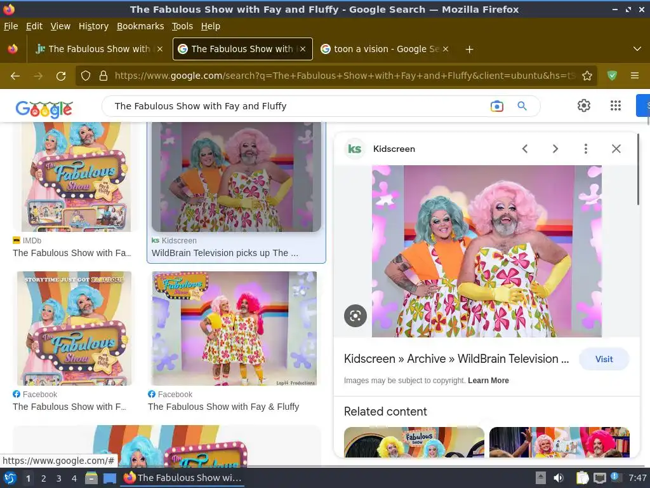This screenshot has height=488, width=650.
Task: Click the blue magnifier search icon
Action: pos(522,106)
